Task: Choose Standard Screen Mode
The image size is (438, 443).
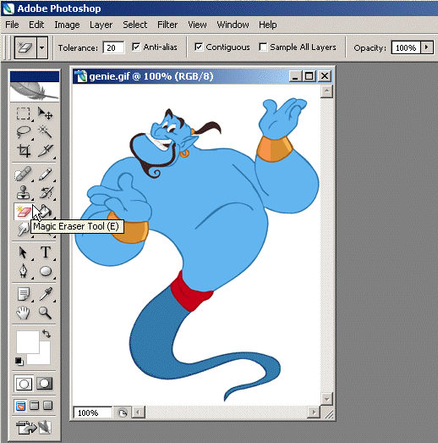Action: (20, 406)
